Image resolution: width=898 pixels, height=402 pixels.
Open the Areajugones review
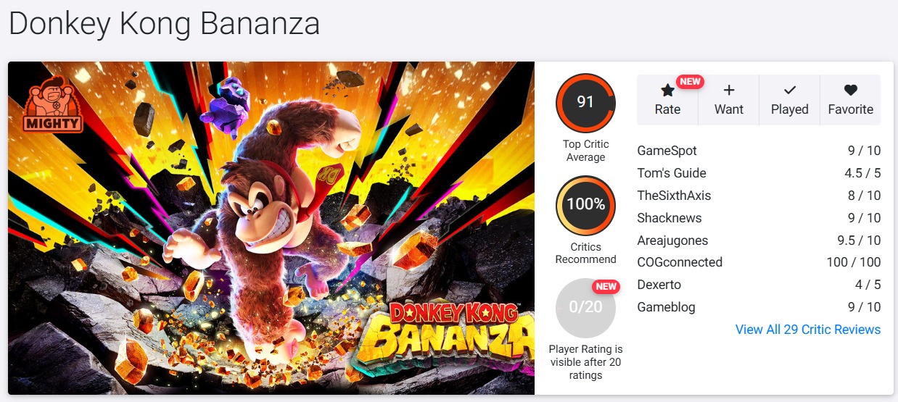coord(672,240)
